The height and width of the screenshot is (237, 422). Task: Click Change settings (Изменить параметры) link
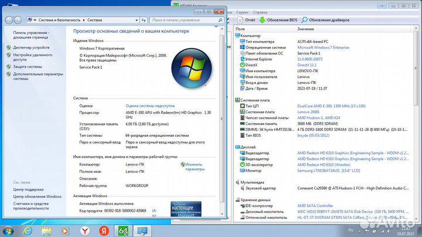tap(195, 167)
